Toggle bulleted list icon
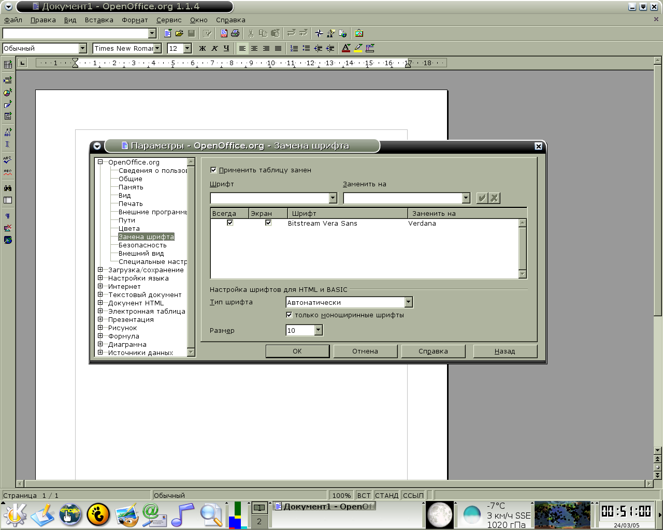The image size is (663, 530). coord(306,48)
